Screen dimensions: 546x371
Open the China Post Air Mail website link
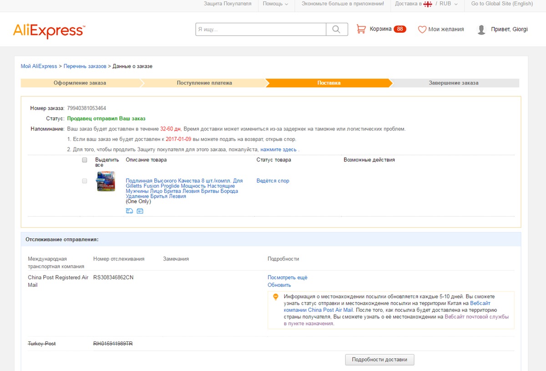tap(387, 306)
